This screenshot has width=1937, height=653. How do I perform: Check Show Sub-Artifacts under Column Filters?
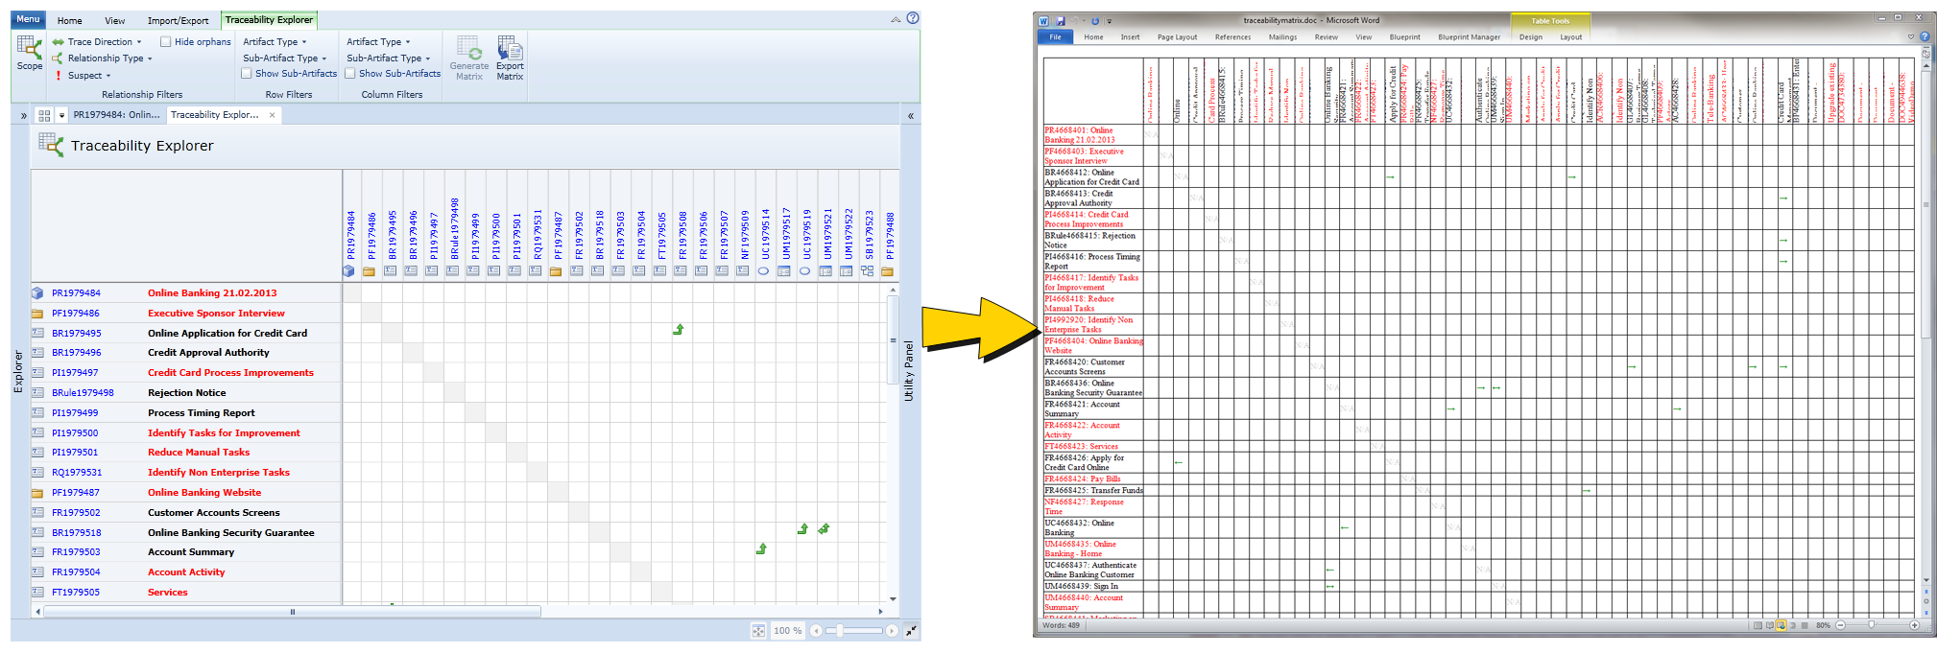click(350, 74)
